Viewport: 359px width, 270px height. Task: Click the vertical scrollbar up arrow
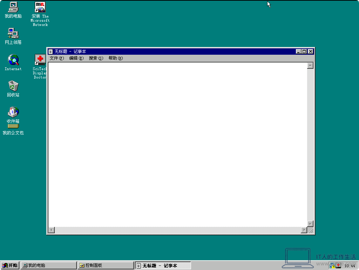click(310, 66)
